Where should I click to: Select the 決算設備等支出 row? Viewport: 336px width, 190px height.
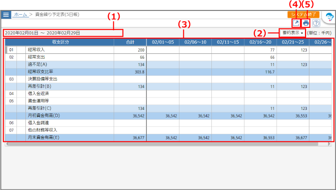tap(168, 79)
